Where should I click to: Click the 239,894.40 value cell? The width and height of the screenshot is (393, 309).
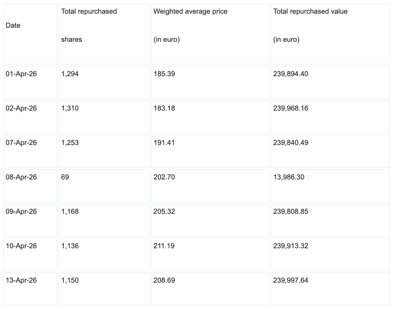[330, 83]
